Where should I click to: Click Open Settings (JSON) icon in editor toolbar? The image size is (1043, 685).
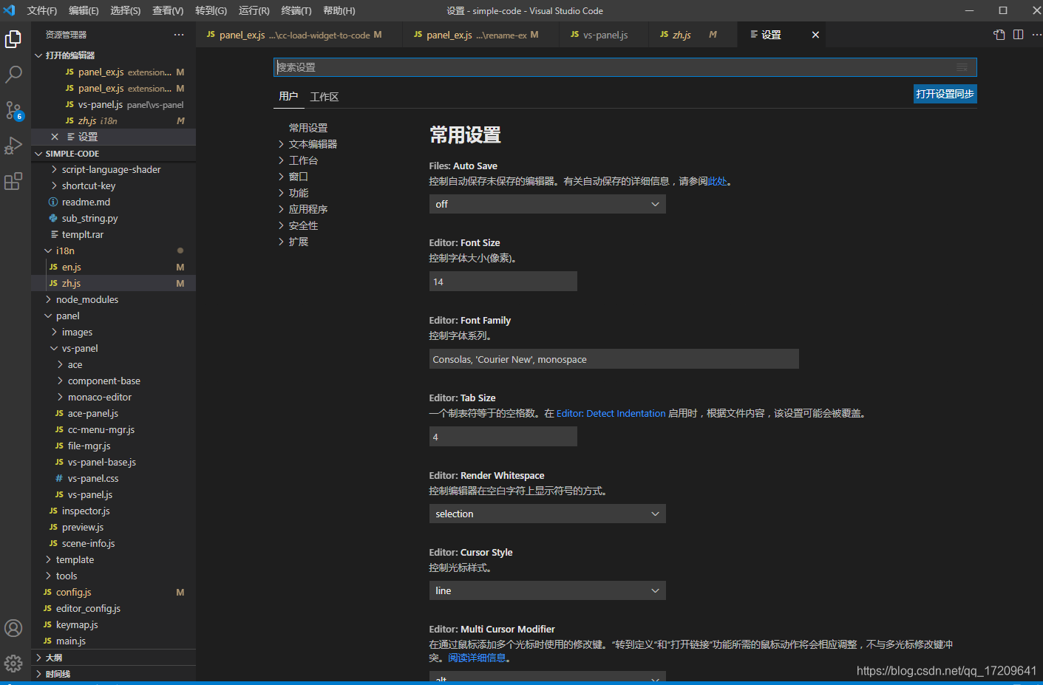click(x=999, y=35)
